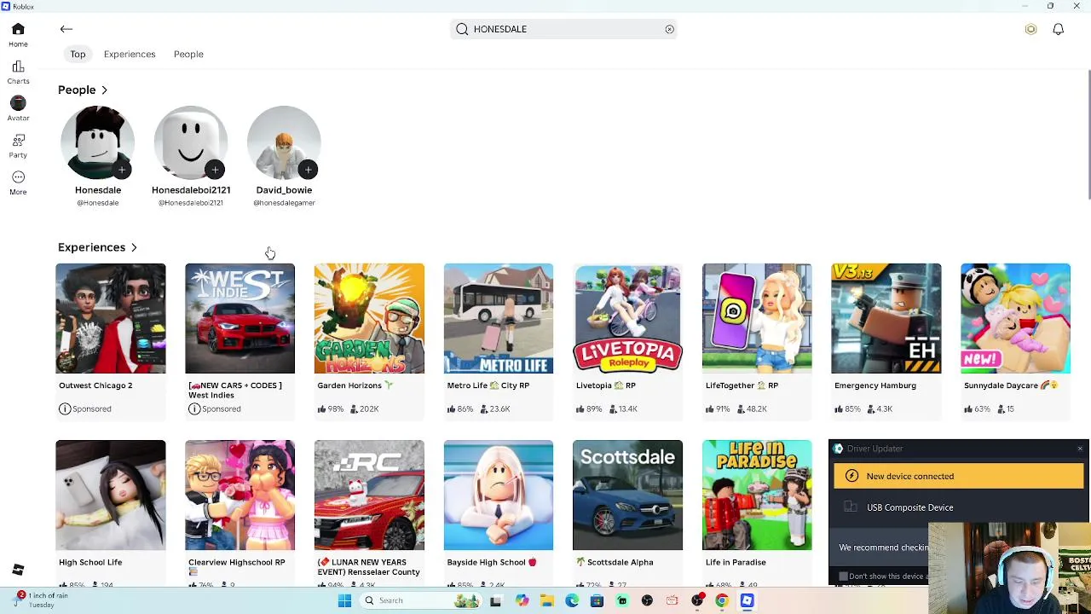Open Clearview Highschool RP thumbnail
This screenshot has height=614, width=1091.
tap(240, 495)
